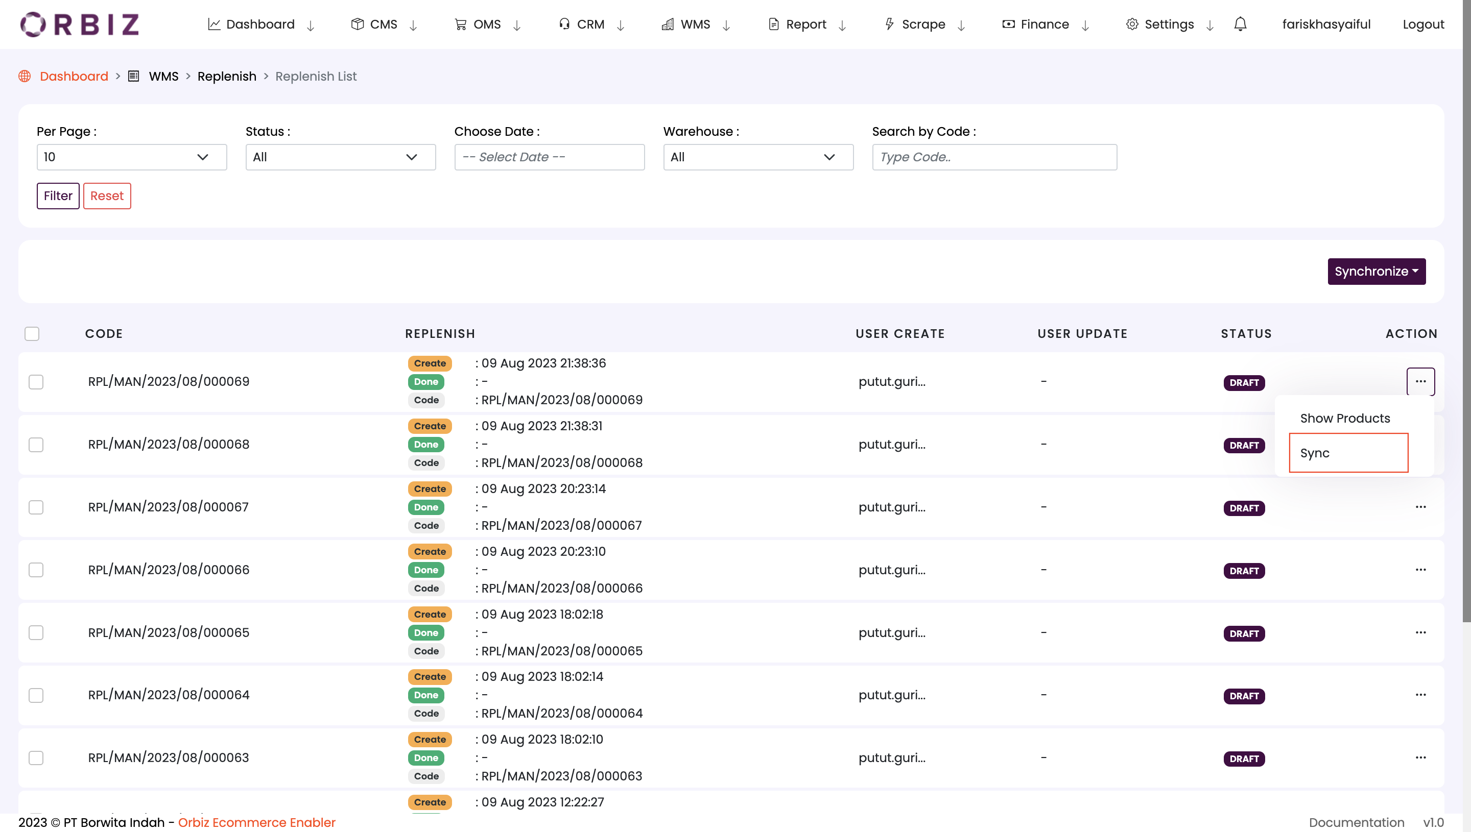
Task: Open the Scrape menu
Action: click(923, 24)
